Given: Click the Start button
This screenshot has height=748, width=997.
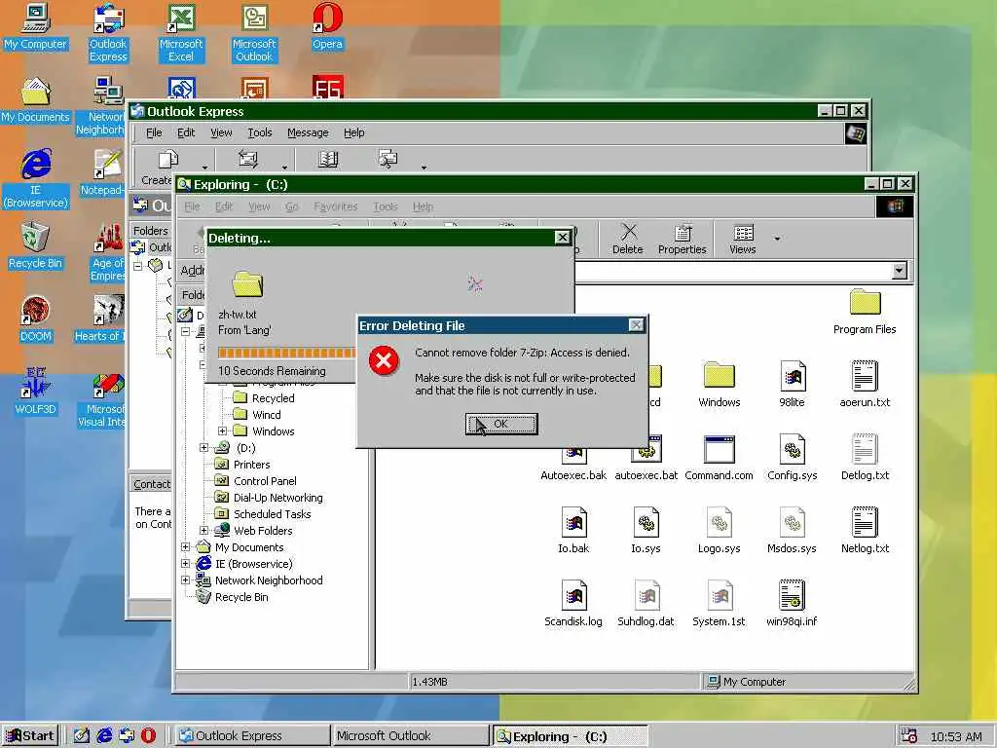Looking at the screenshot, I should click(30, 735).
